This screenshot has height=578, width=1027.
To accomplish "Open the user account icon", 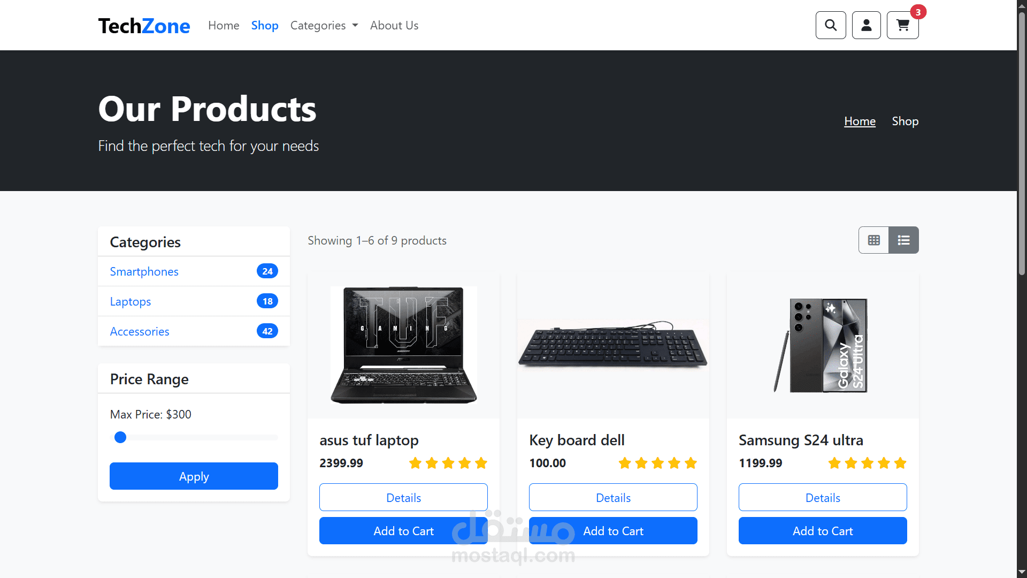I will [x=867, y=25].
